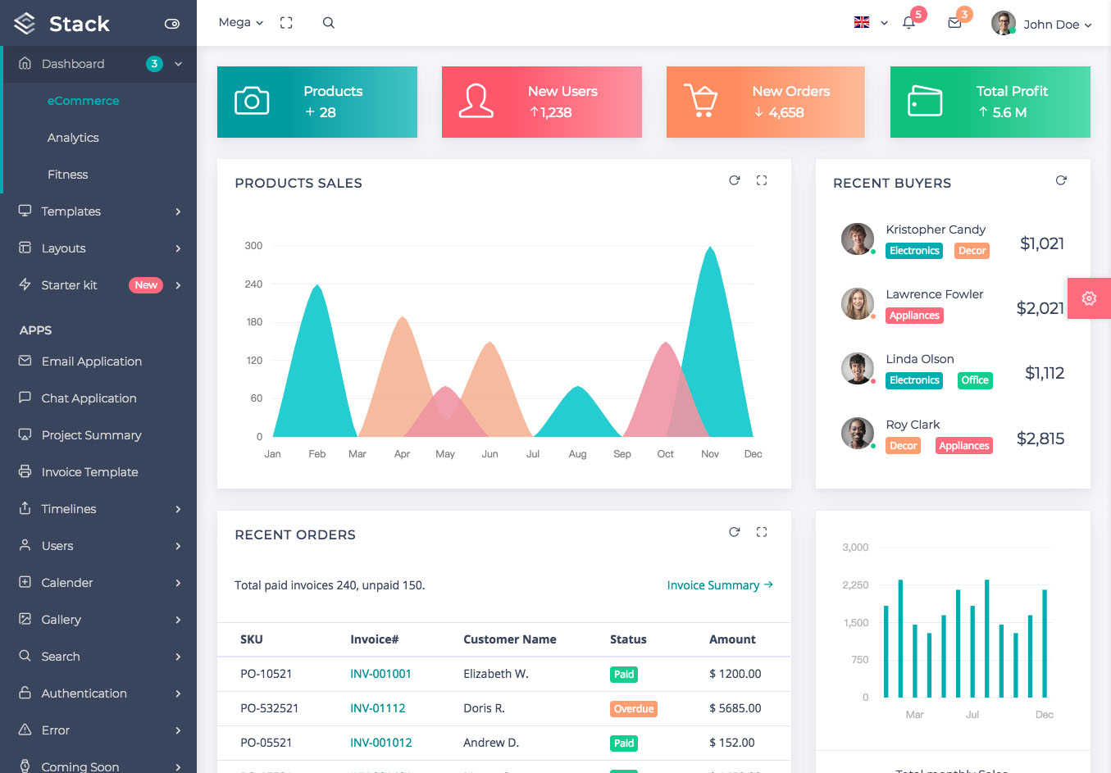Expand the Search sidebar menu
Image resolution: width=1111 pixels, height=773 pixels.
pos(98,657)
